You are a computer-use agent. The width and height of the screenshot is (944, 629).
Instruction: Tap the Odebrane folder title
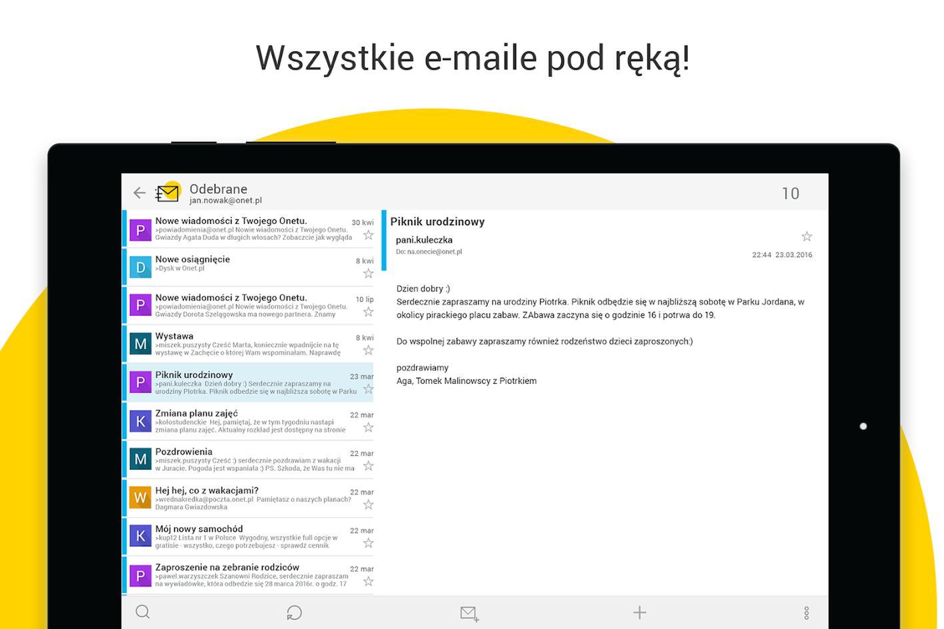point(218,189)
